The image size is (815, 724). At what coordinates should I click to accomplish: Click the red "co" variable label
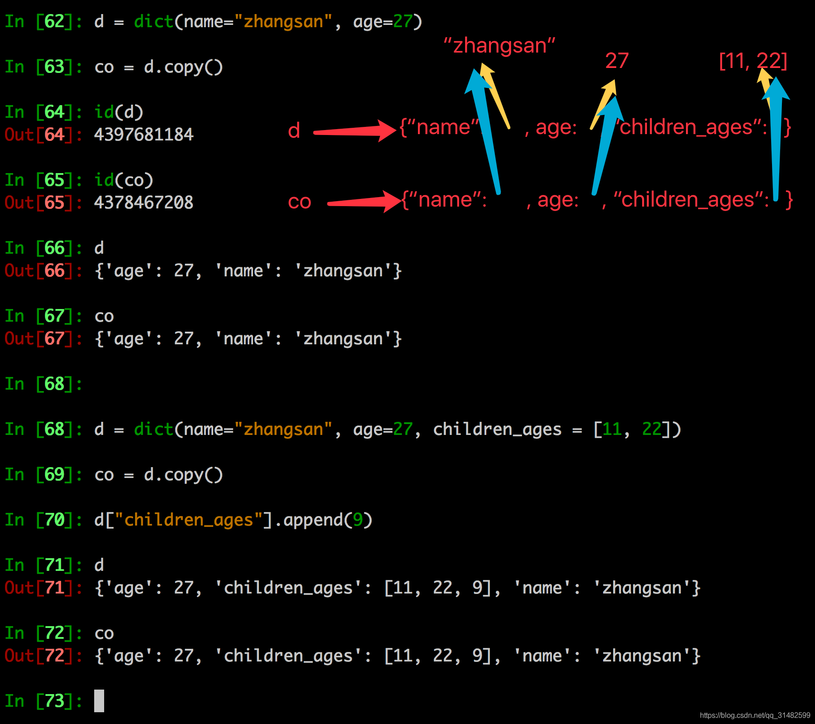[299, 202]
